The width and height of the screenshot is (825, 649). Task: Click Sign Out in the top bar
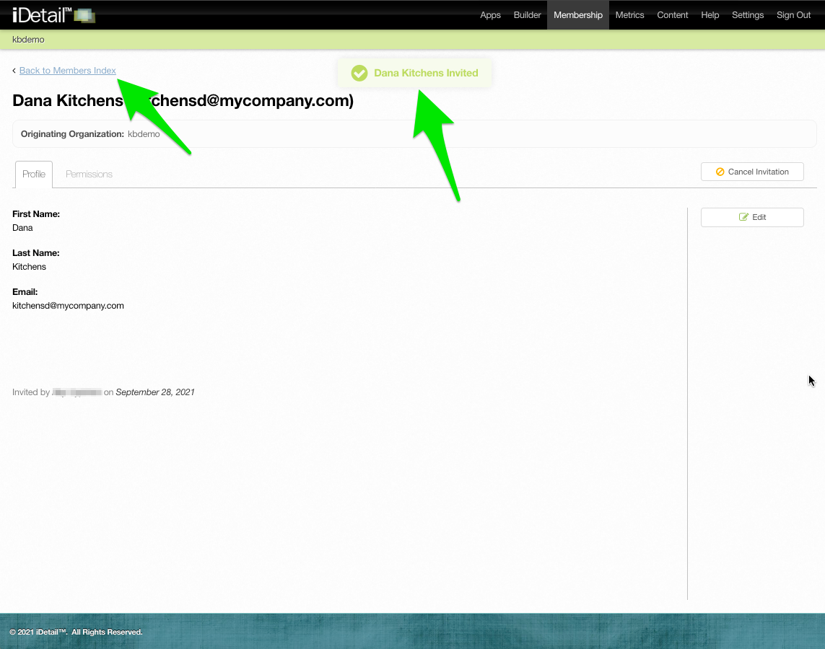point(793,14)
